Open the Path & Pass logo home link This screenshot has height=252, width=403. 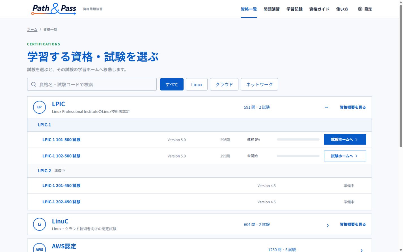pos(53,9)
